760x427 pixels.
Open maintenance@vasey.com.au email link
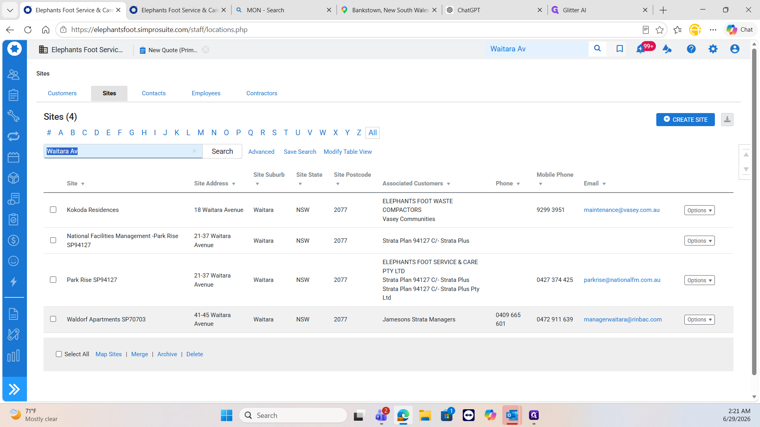(621, 210)
